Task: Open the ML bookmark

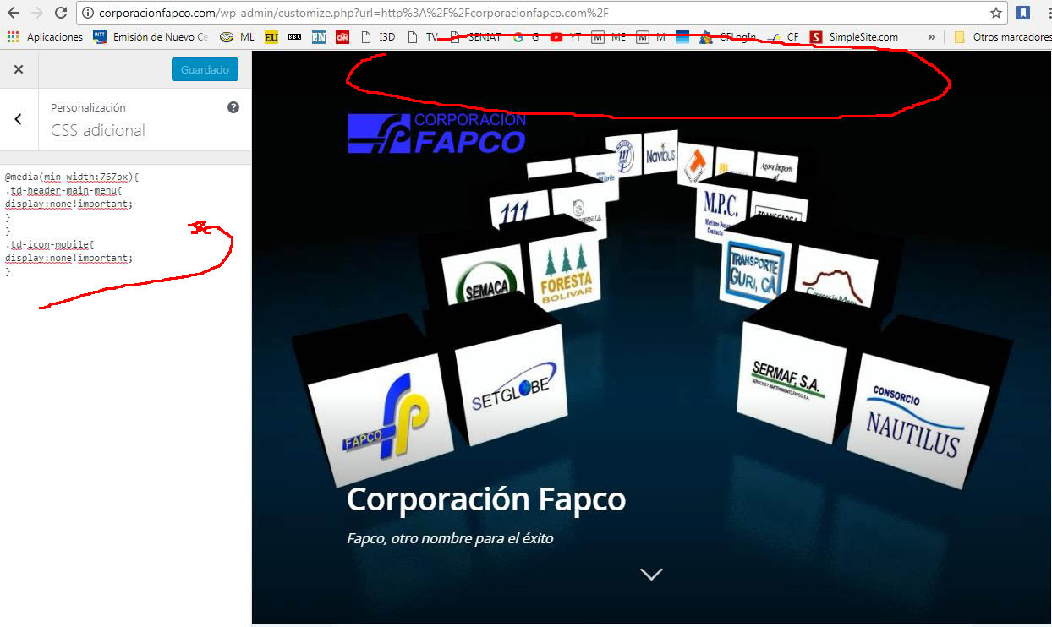Action: coord(238,37)
